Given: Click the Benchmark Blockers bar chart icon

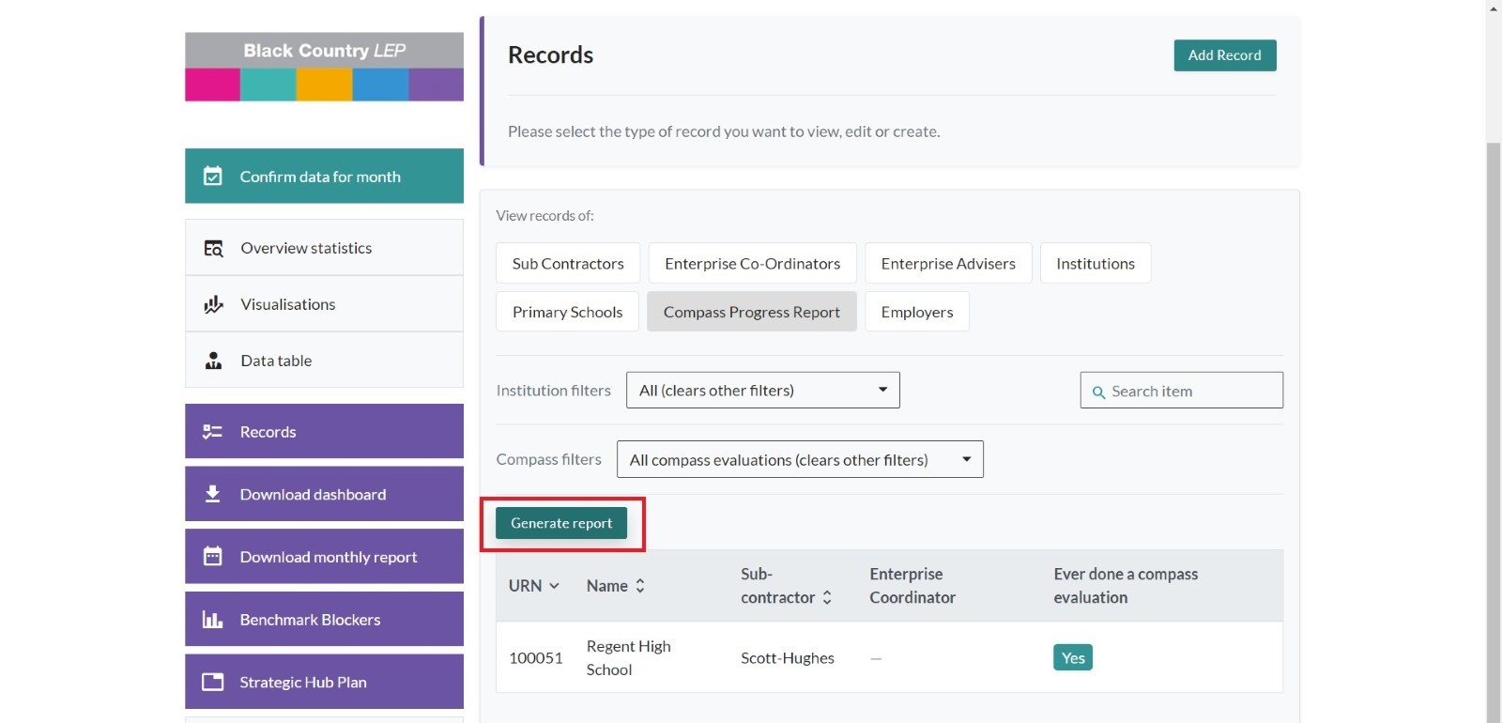Looking at the screenshot, I should [213, 620].
